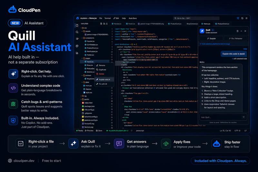This screenshot has width=258, height=172.
Task: Open the database panel icon in sidebar
Action: pos(77,39)
